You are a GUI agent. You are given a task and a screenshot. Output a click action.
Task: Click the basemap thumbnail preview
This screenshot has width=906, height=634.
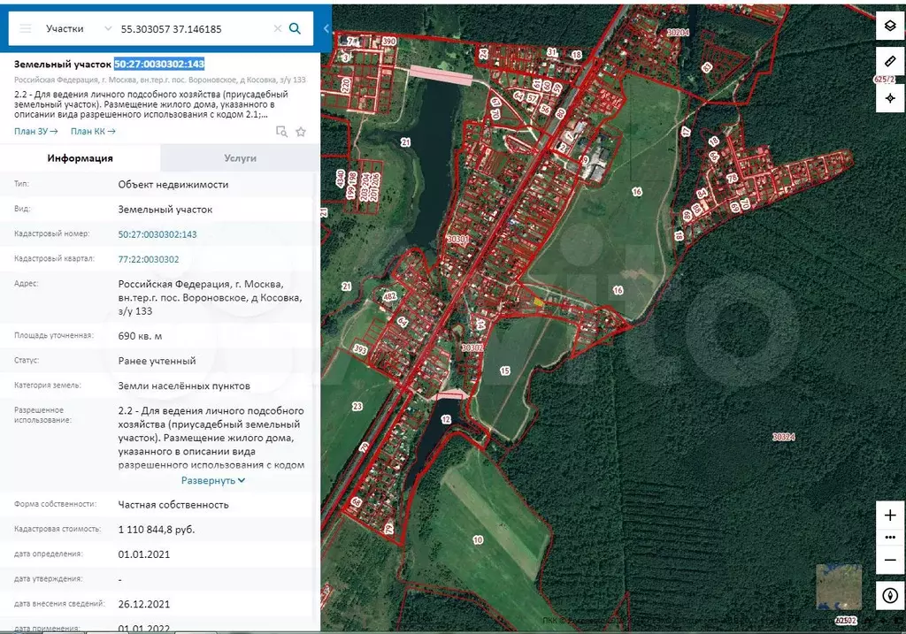pos(838,586)
